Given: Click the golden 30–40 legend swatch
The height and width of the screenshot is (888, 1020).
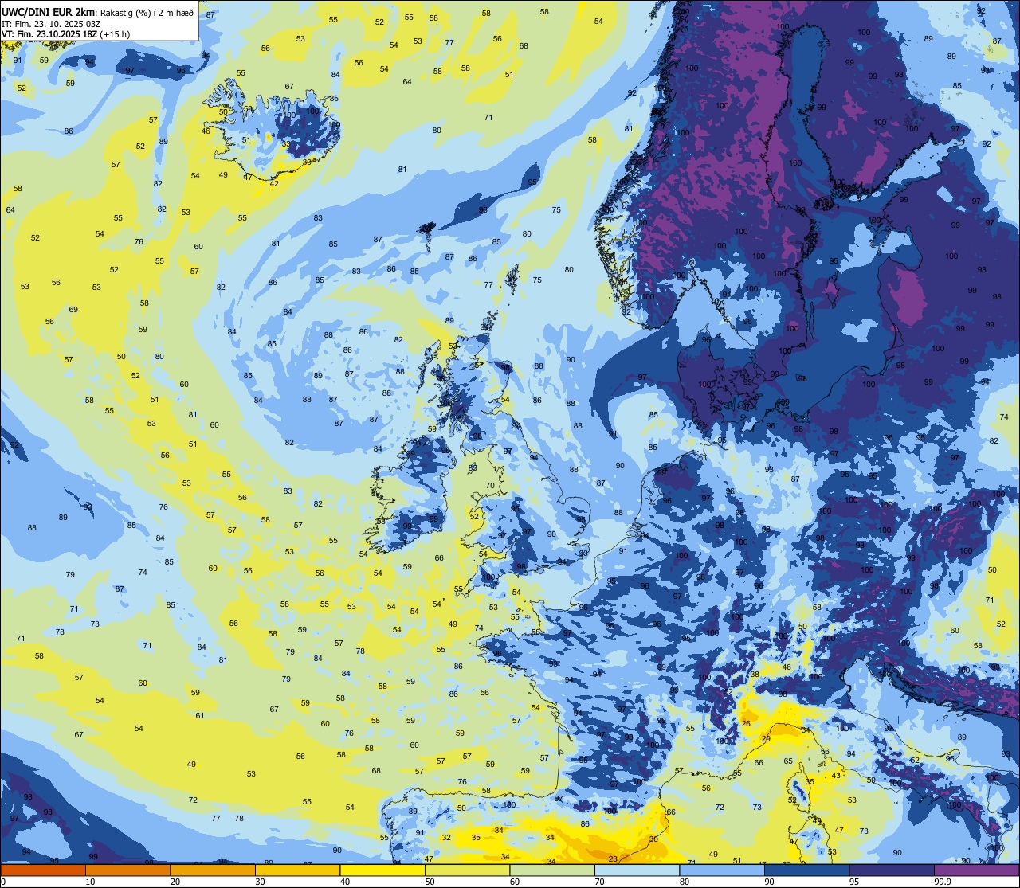Looking at the screenshot, I should click(297, 870).
